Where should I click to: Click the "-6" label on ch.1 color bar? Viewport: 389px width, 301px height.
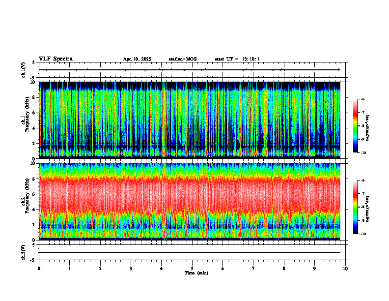[x=362, y=99]
